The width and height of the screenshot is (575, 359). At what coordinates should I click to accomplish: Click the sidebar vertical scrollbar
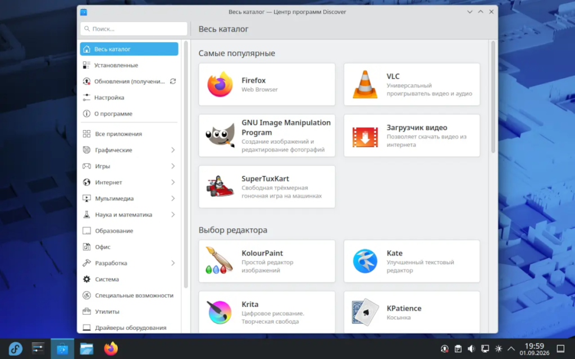(x=186, y=164)
